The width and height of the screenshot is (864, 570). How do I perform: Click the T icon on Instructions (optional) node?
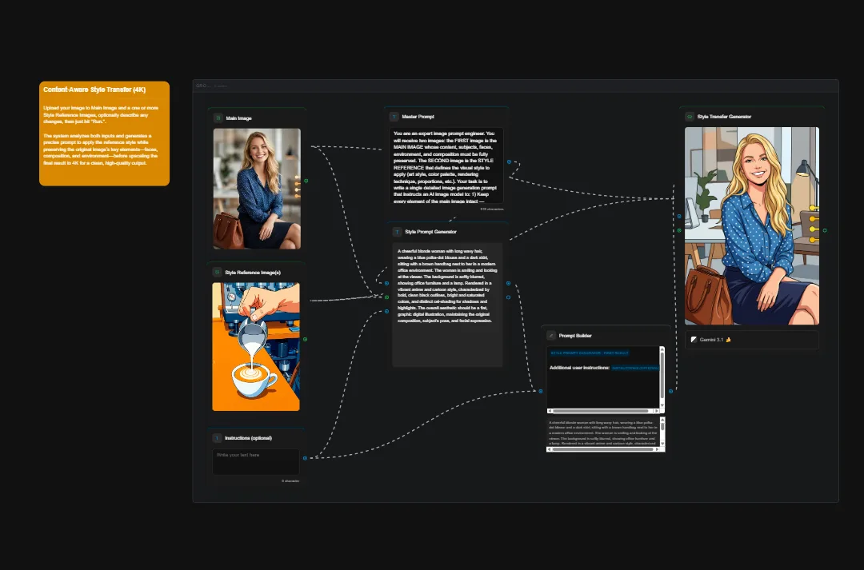[216, 437]
